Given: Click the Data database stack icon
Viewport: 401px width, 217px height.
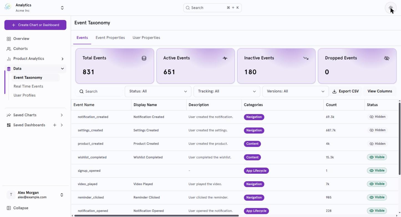Looking at the screenshot, I should 9,69.
